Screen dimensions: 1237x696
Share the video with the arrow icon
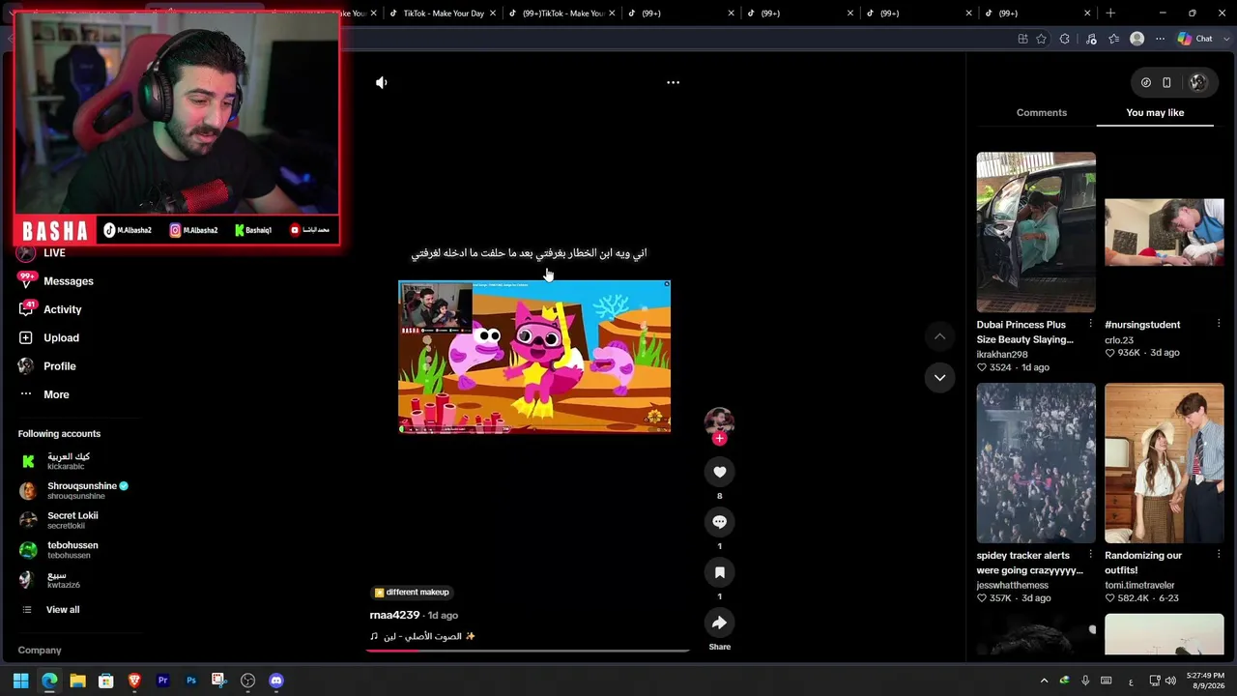click(719, 623)
